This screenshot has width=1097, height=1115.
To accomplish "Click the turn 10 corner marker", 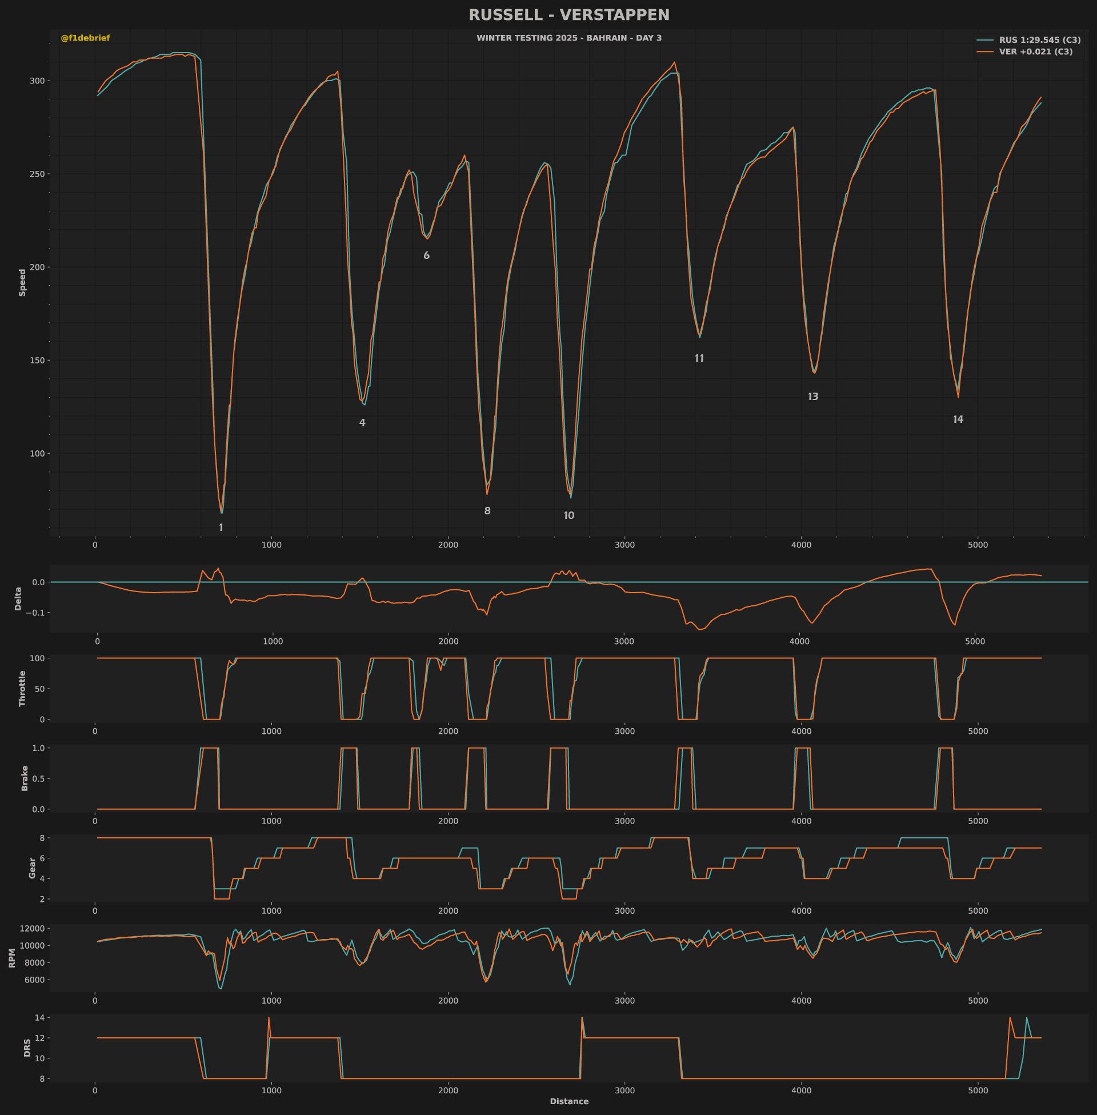I will tap(568, 515).
